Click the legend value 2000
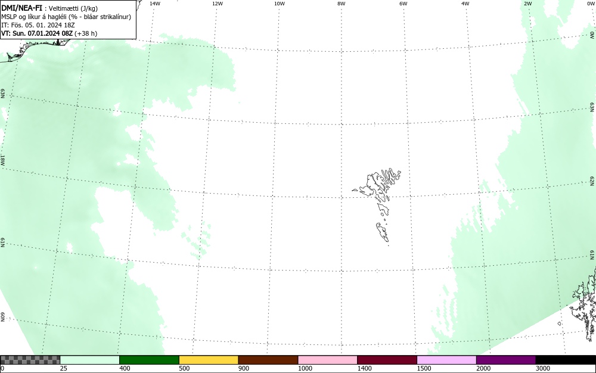The height and width of the screenshot is (373, 596). coord(483,368)
